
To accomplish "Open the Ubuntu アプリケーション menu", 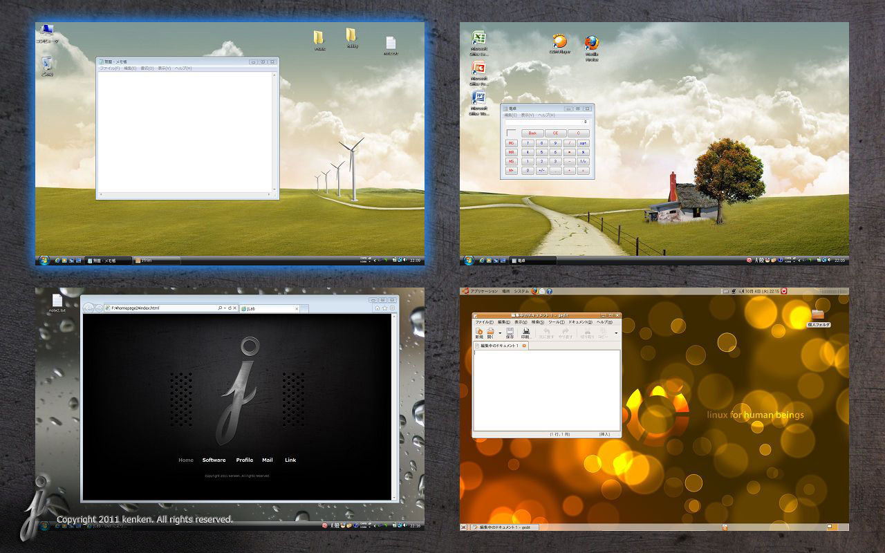I will point(483,291).
